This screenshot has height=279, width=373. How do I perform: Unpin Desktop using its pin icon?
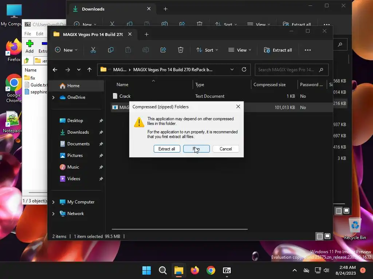click(x=101, y=121)
